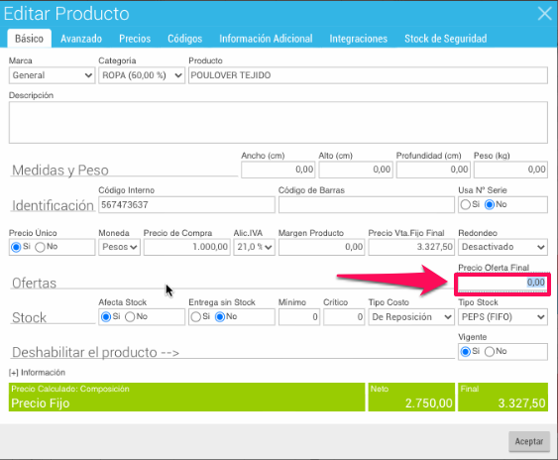558x460 pixels.
Task: Open the Tipo Stock PEPS dropdown
Action: point(502,317)
